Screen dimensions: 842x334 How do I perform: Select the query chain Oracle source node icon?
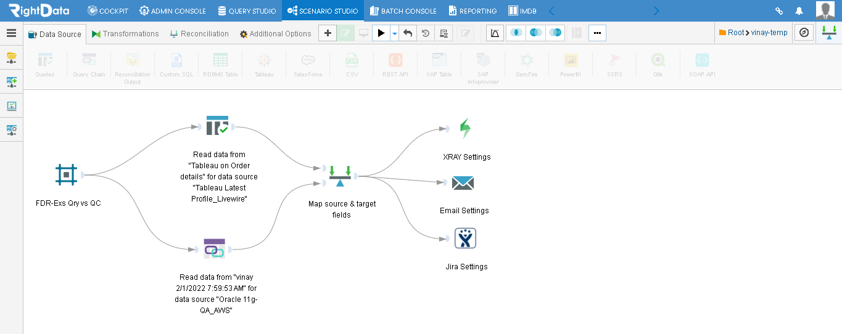214,248
